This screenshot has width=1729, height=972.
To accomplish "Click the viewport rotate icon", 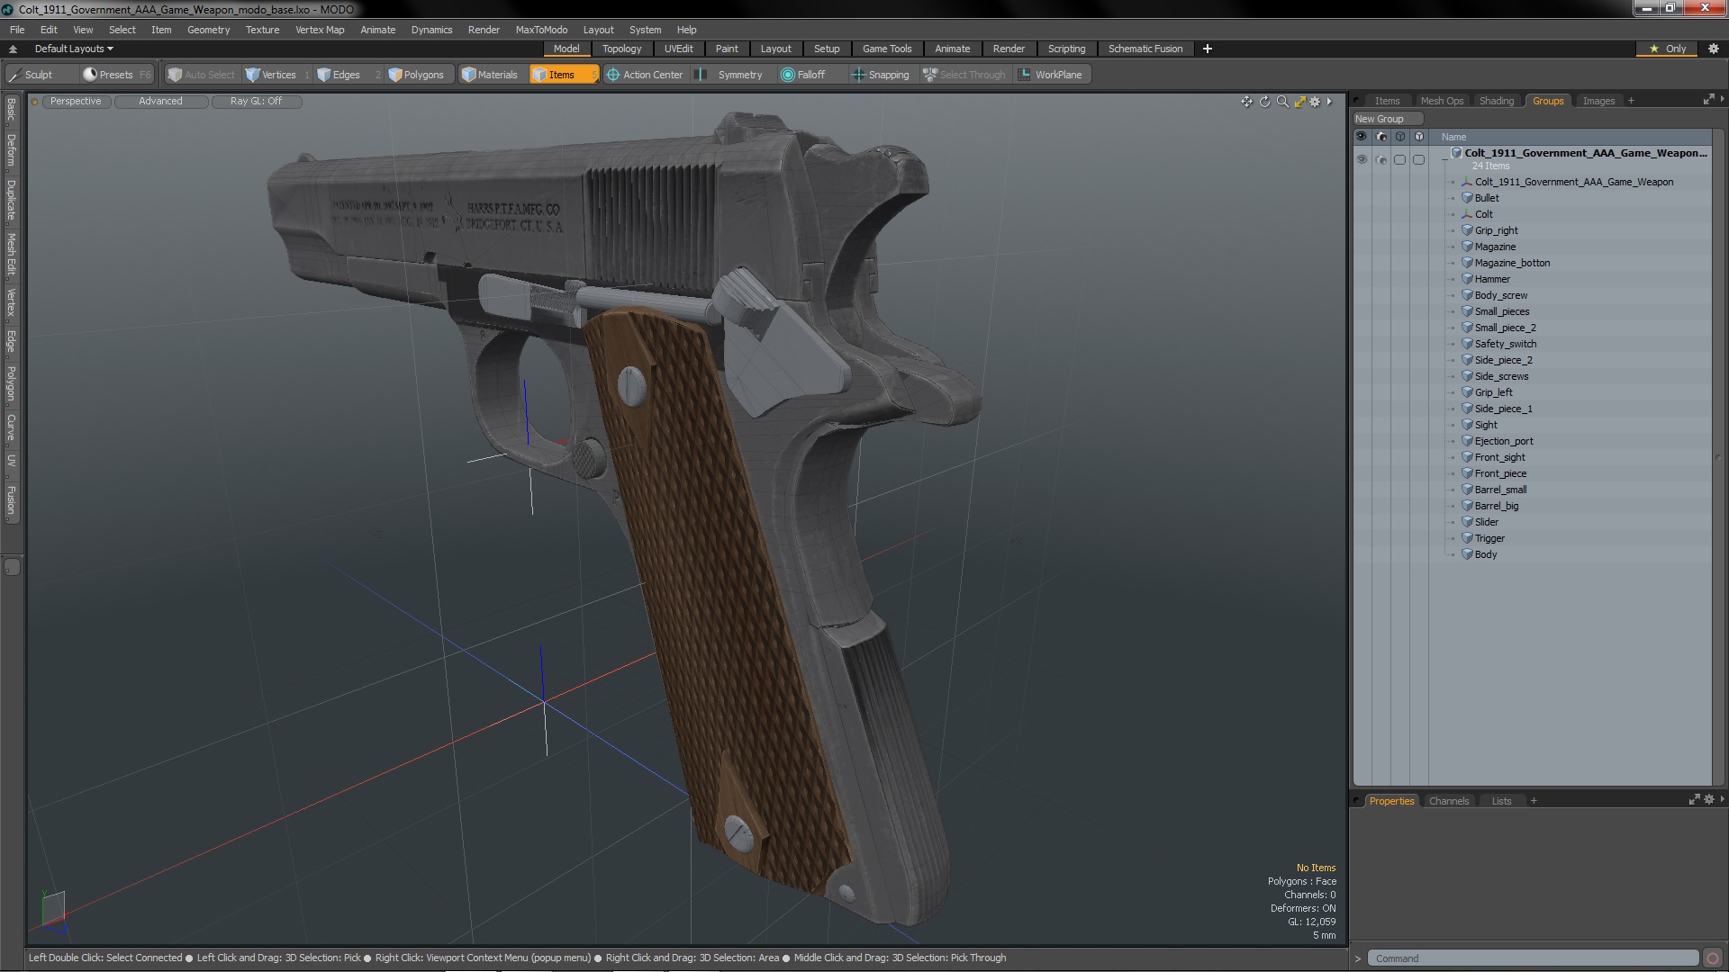I will tap(1264, 102).
